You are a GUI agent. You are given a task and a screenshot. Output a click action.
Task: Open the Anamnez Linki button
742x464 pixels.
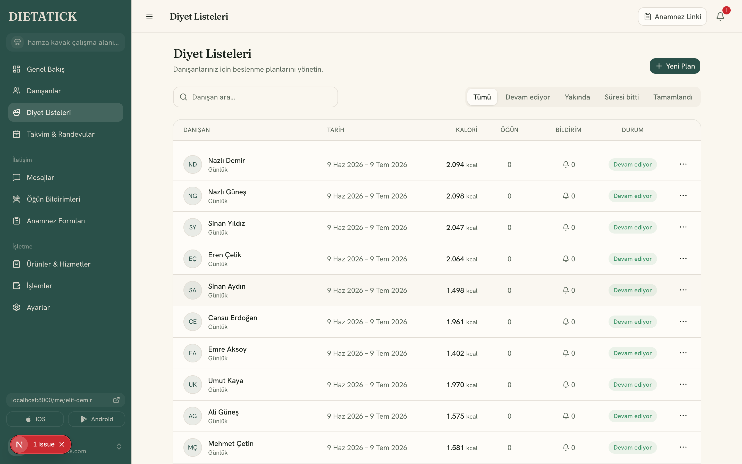(672, 16)
